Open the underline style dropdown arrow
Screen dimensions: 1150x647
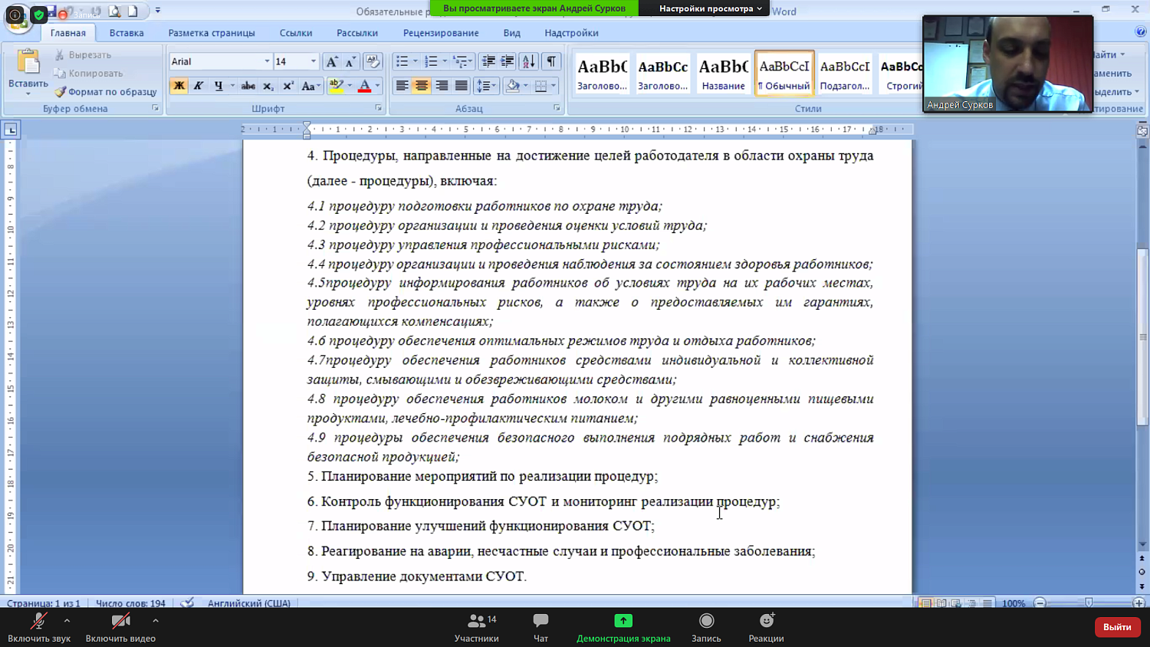232,86
